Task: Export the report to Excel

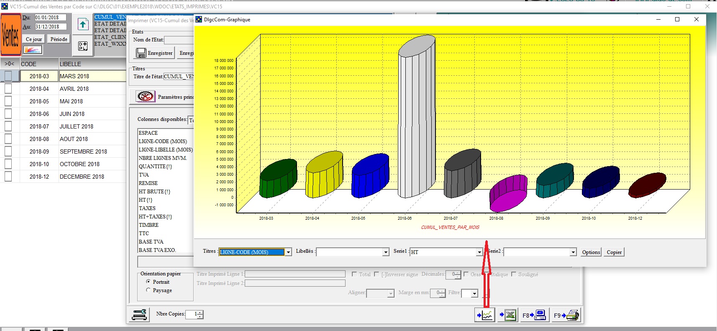Action: coord(508,315)
